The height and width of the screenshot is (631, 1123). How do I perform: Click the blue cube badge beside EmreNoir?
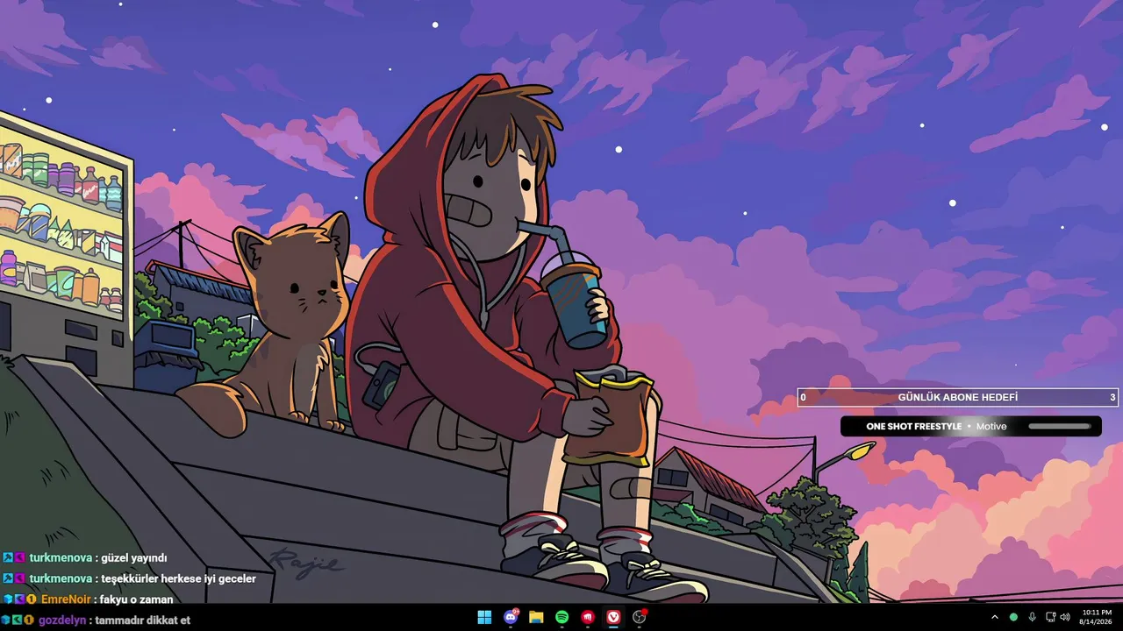pyautogui.click(x=8, y=599)
